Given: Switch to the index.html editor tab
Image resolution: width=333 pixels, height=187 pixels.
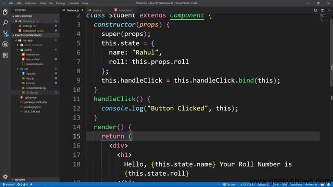Looking at the screenshot, I should pos(125,10).
